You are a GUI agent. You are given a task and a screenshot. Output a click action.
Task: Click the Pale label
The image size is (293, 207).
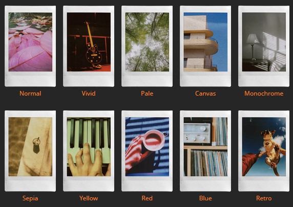pos(147,94)
